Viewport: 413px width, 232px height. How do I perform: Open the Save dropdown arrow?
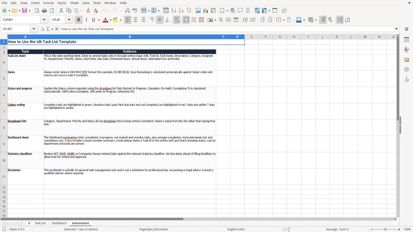[x=29, y=11]
